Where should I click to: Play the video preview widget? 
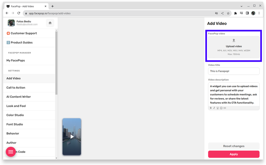(72, 137)
